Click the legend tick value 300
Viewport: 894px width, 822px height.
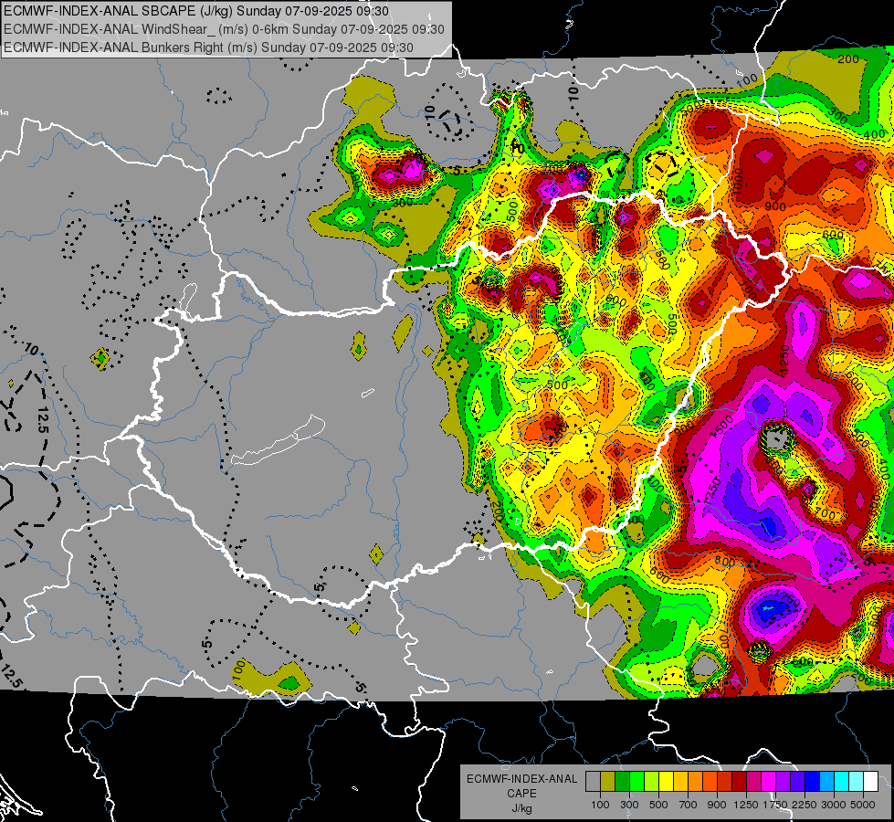pyautogui.click(x=629, y=805)
